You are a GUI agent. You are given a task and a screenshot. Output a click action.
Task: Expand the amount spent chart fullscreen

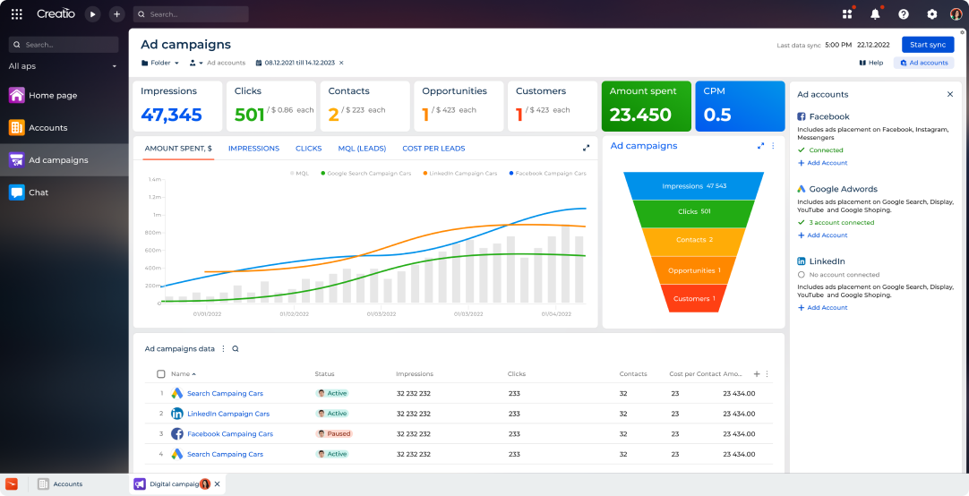586,148
